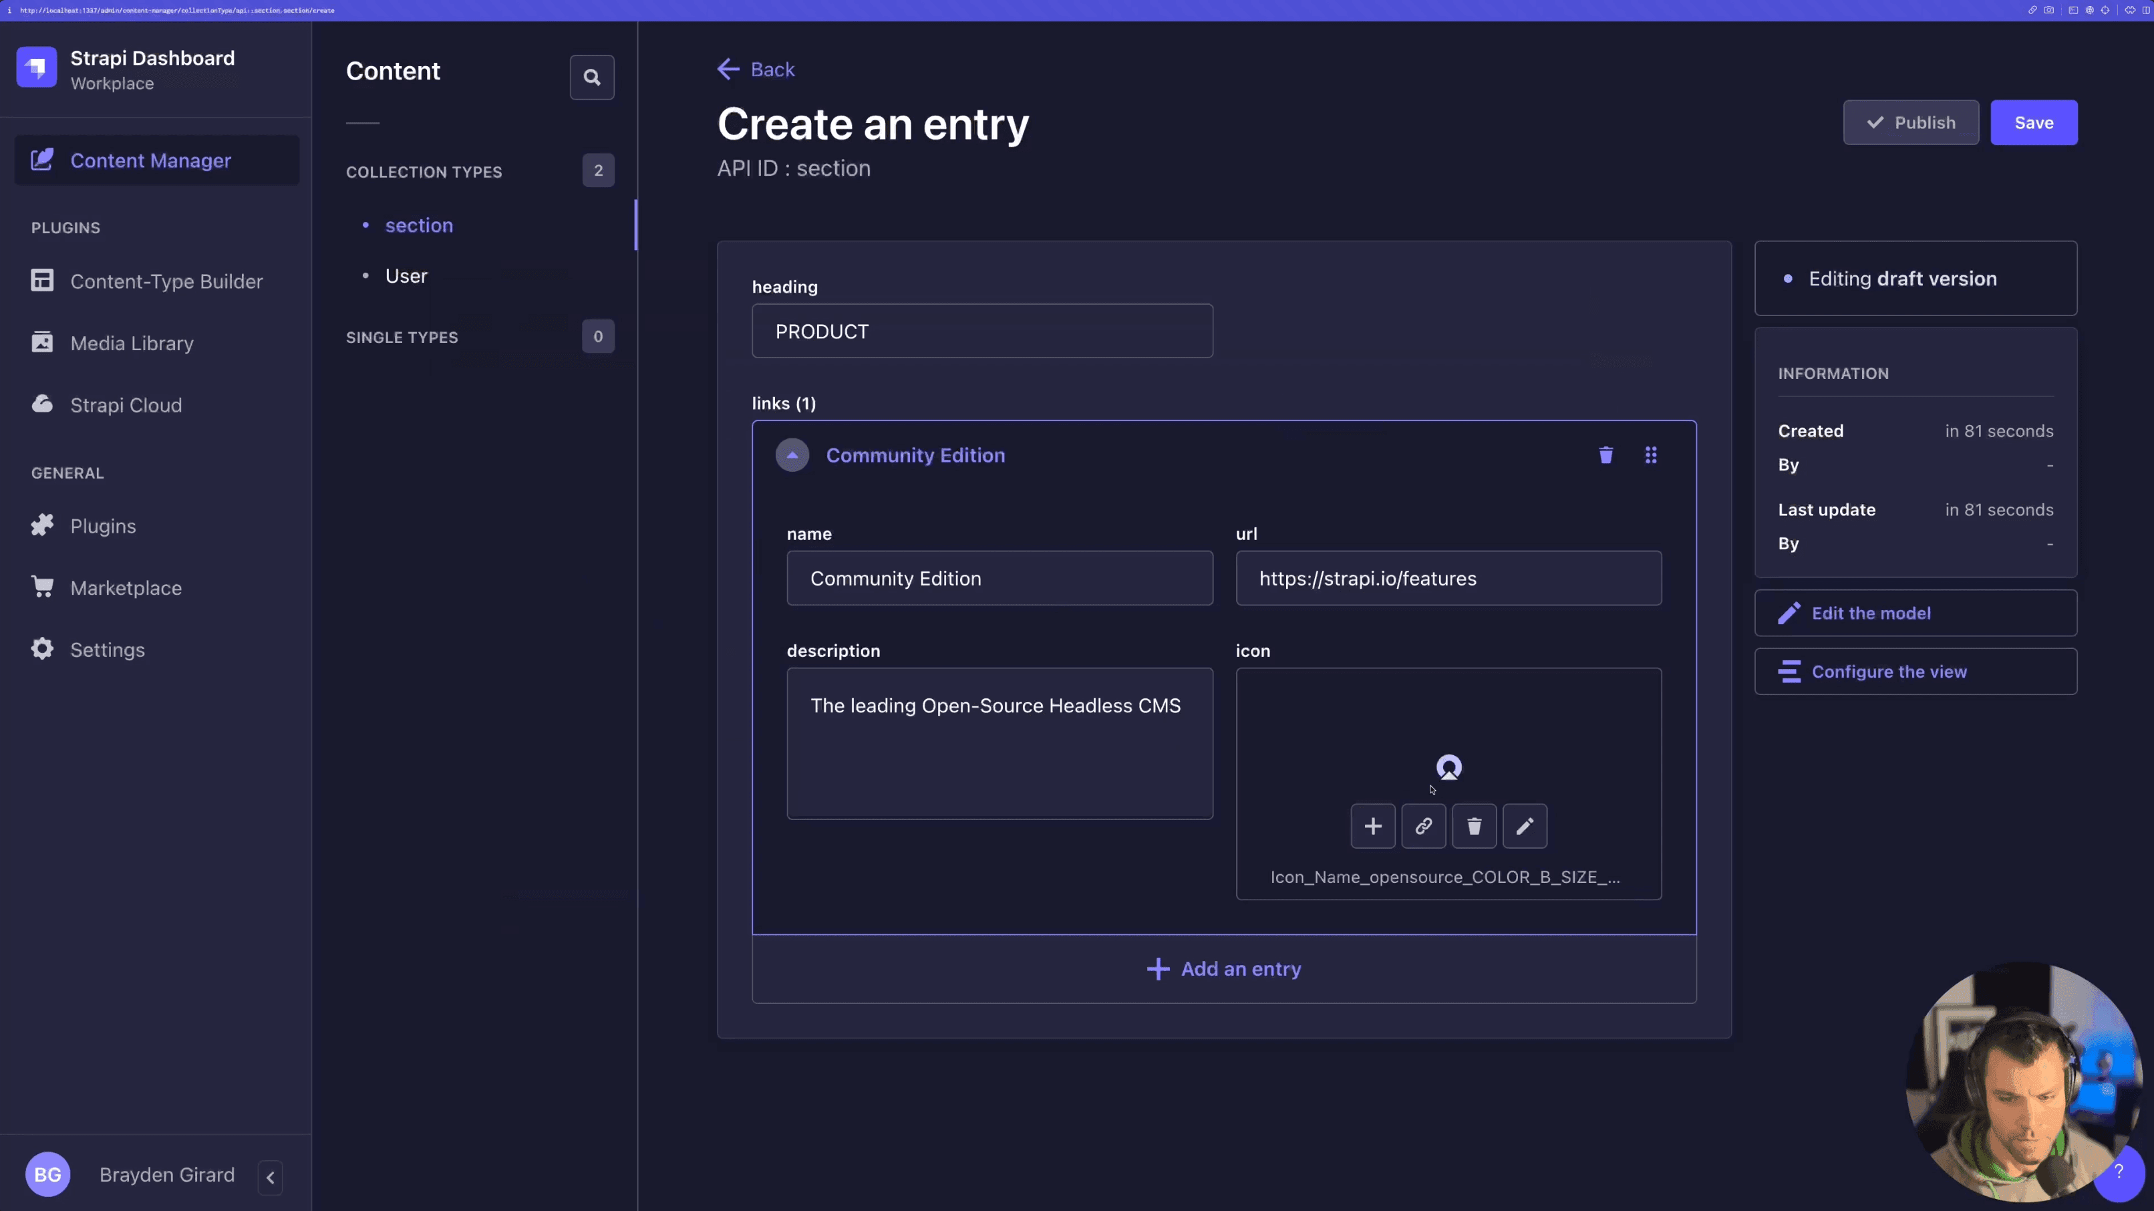The width and height of the screenshot is (2154, 1211).
Task: Click the Strapi Cloud cloud icon
Action: pyautogui.click(x=42, y=404)
